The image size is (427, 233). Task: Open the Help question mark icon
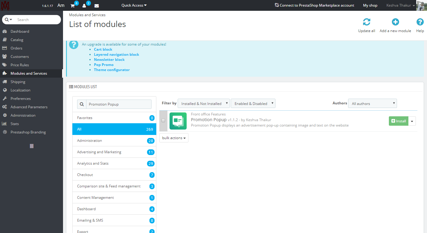tap(420, 22)
